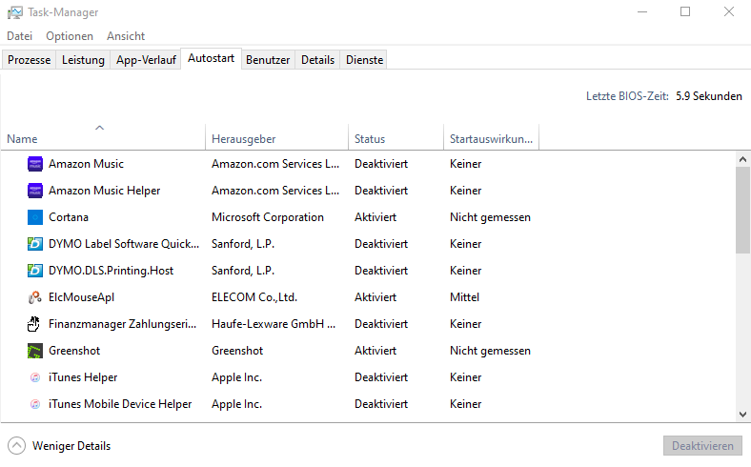751x467 pixels.
Task: Sort by the Herausgeber column header
Action: click(x=276, y=137)
